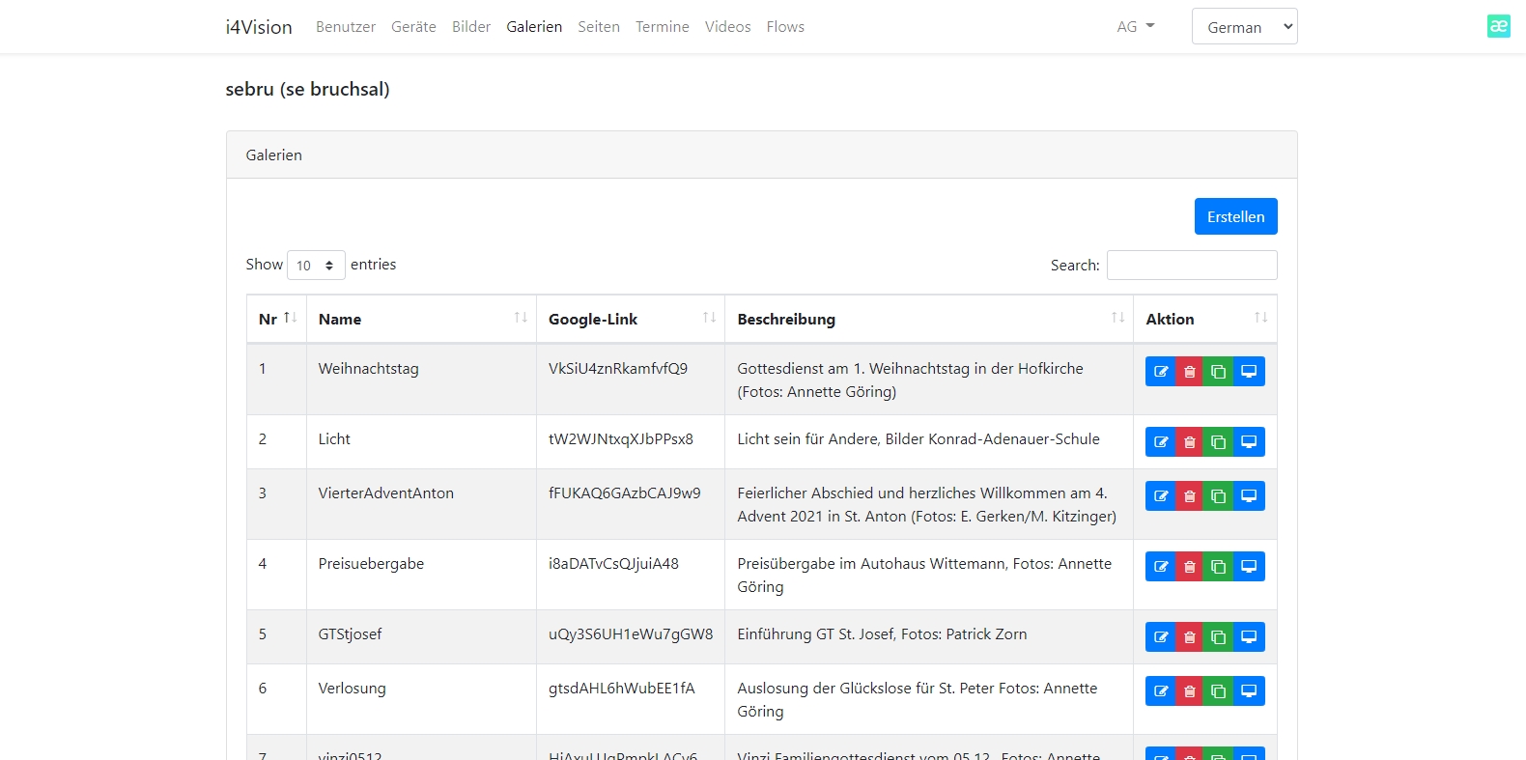This screenshot has height=760, width=1526.
Task: Edit the Weihnachtstag gallery
Action: click(x=1161, y=372)
